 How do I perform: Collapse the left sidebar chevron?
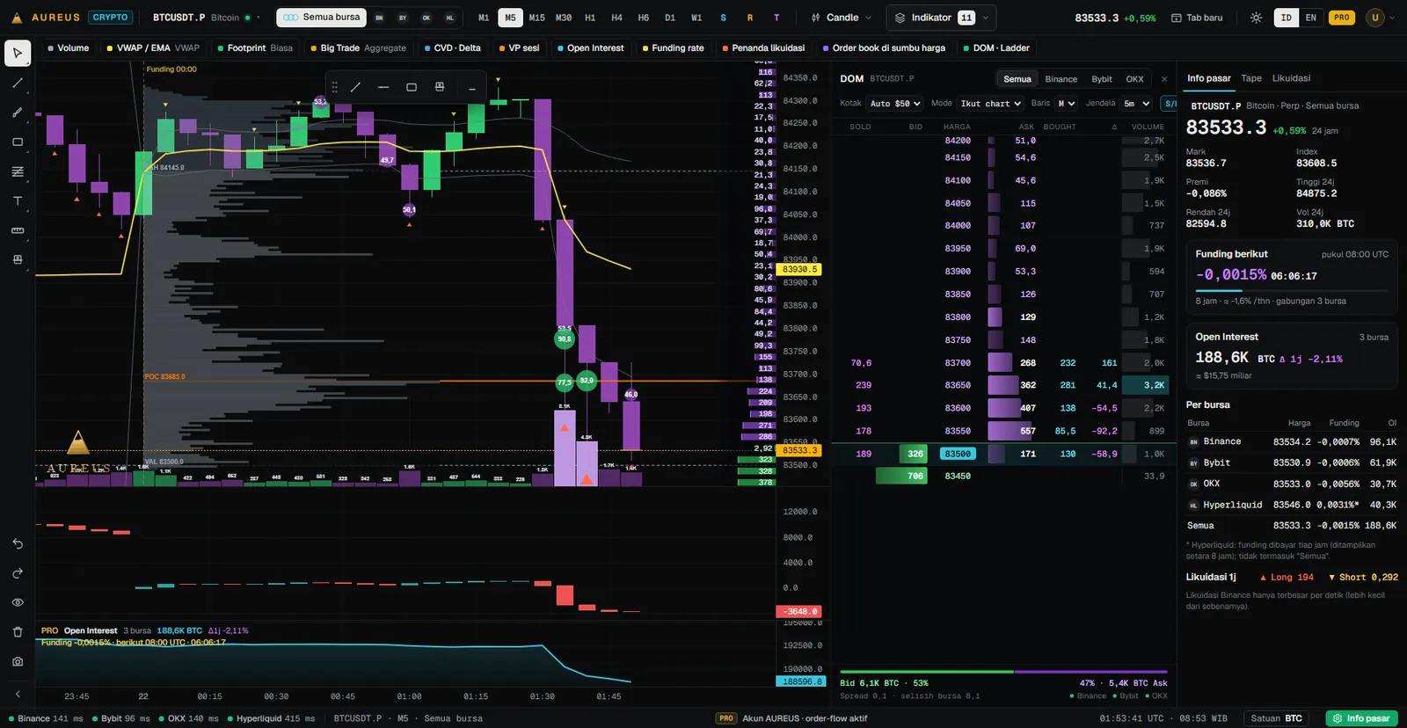(18, 694)
